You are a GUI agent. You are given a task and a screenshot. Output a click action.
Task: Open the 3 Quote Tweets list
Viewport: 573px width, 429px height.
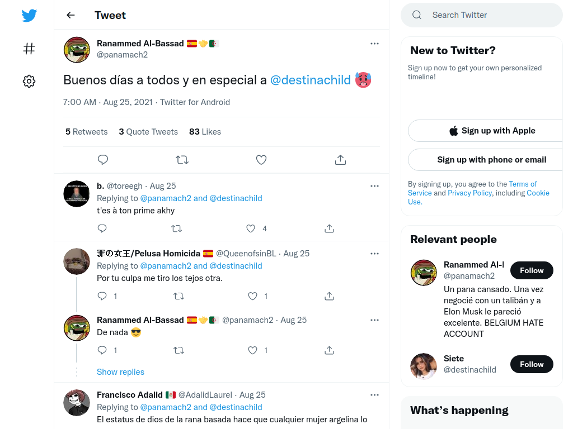click(x=148, y=132)
